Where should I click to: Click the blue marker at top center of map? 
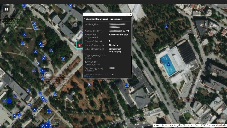[x=70, y=5]
